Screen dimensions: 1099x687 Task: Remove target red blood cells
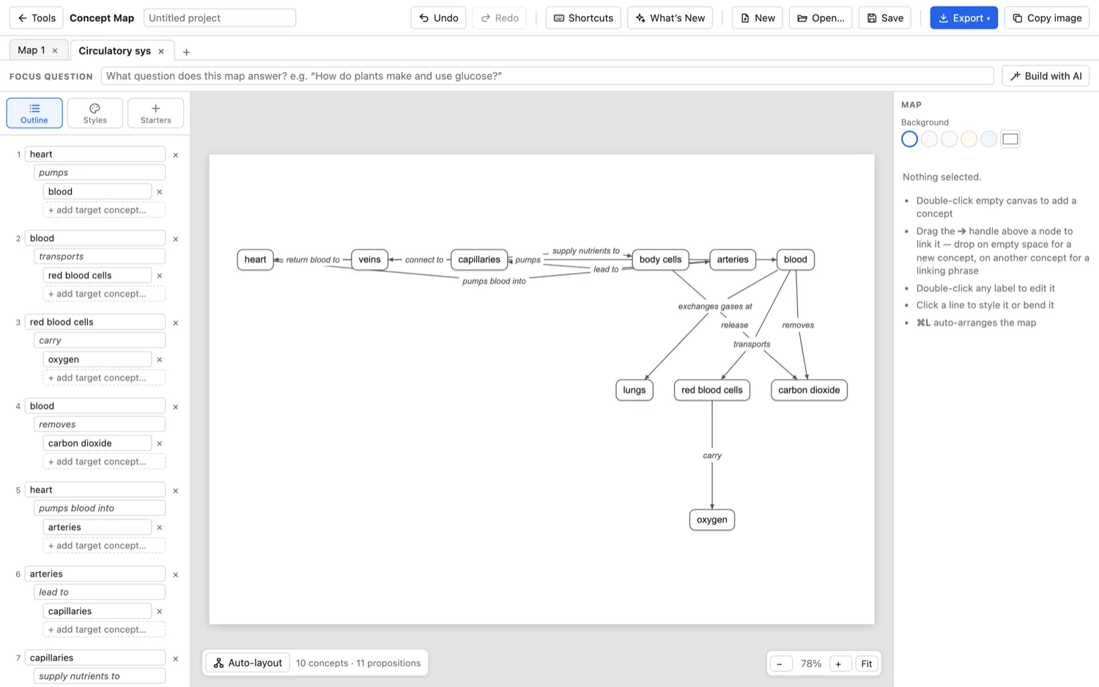160,276
